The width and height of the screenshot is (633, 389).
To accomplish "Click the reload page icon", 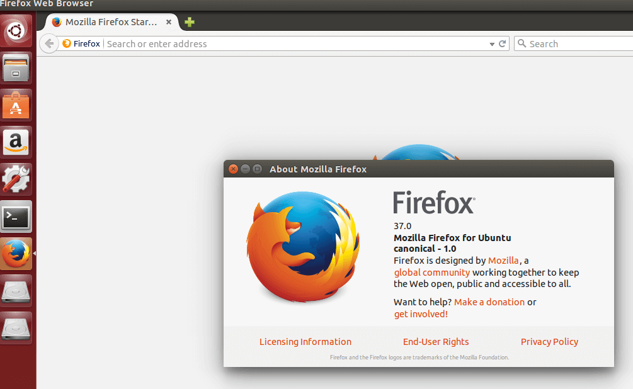I will (x=502, y=43).
